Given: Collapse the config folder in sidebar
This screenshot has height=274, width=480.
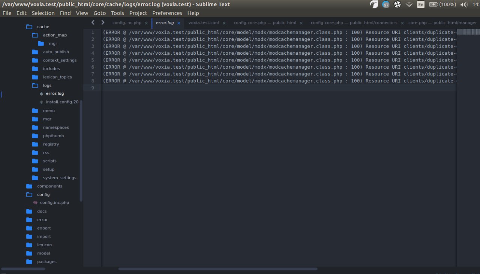Looking at the screenshot, I should tap(29, 195).
